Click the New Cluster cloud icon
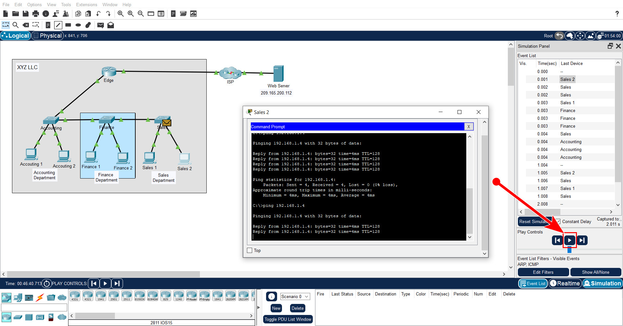Viewport: 623px width, 326px height. tap(570, 36)
